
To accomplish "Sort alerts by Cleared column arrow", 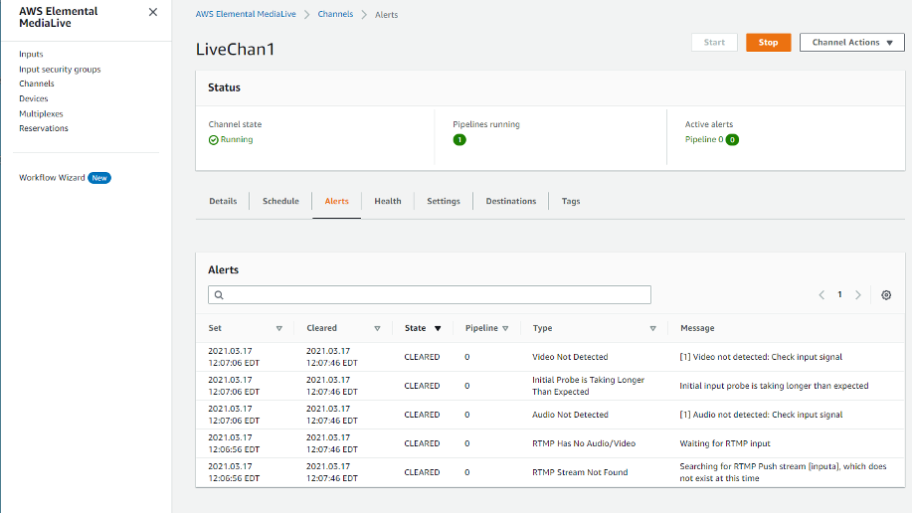I will pos(377,328).
